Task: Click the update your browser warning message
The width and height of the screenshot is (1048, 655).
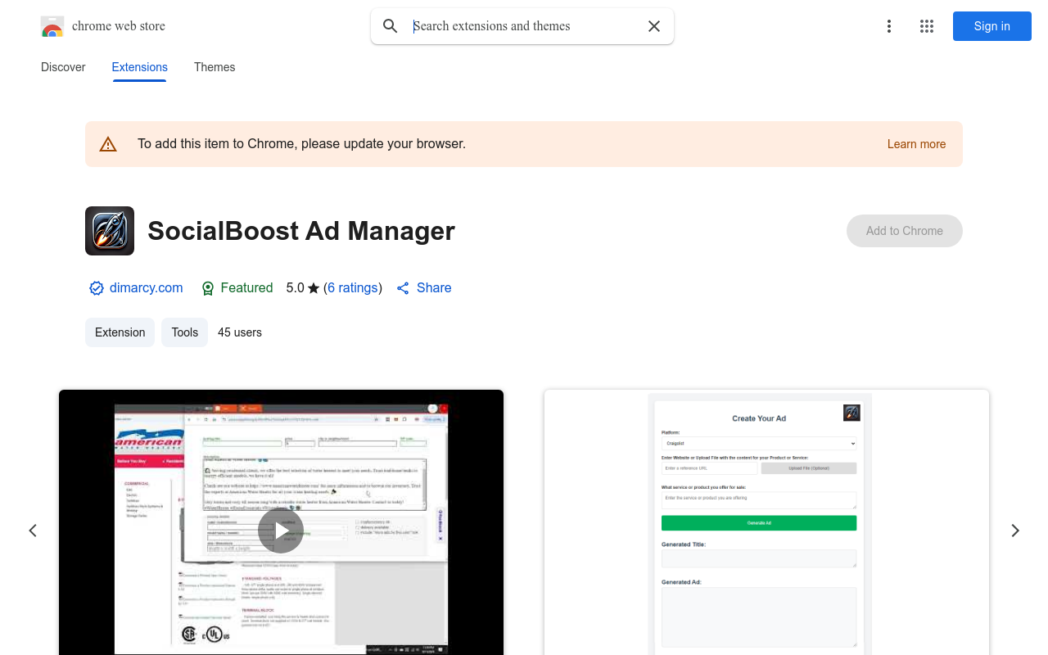Action: (x=301, y=144)
